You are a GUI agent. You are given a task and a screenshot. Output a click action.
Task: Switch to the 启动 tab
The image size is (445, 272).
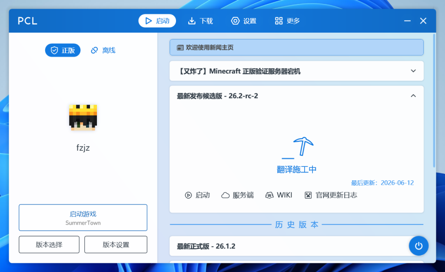tap(157, 21)
